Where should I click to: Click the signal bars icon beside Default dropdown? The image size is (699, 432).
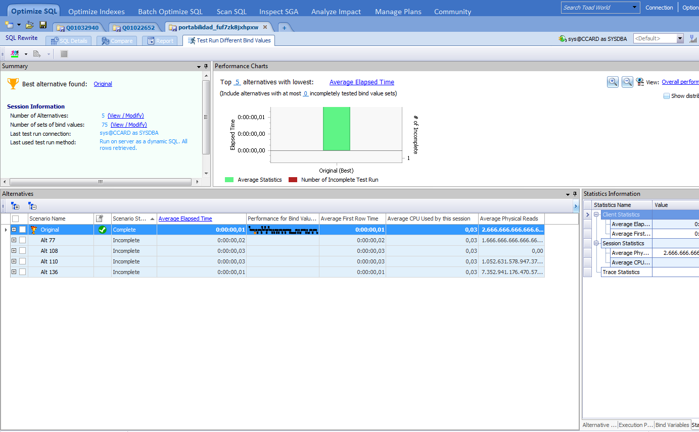tap(693, 39)
